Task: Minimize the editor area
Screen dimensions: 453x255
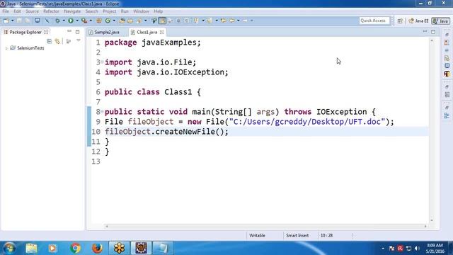Action: (x=425, y=31)
